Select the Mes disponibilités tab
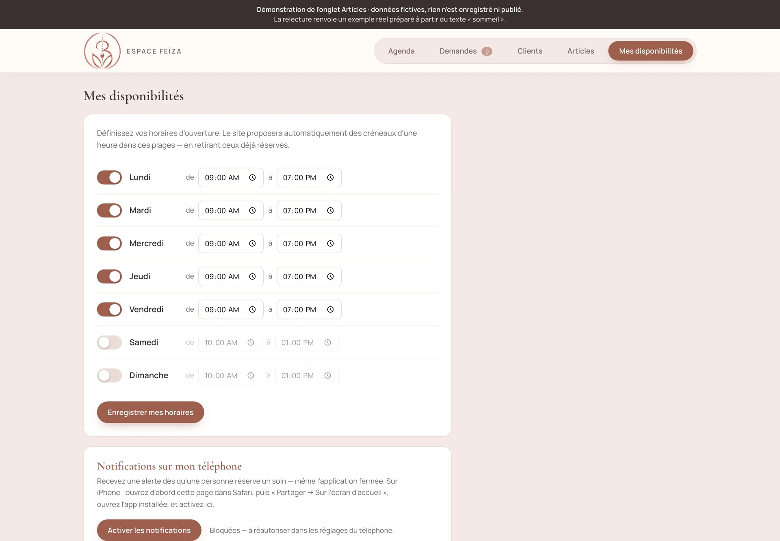 click(x=650, y=51)
